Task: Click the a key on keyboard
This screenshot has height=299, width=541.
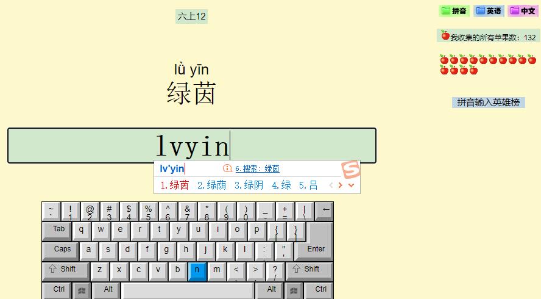Action: [89, 251]
